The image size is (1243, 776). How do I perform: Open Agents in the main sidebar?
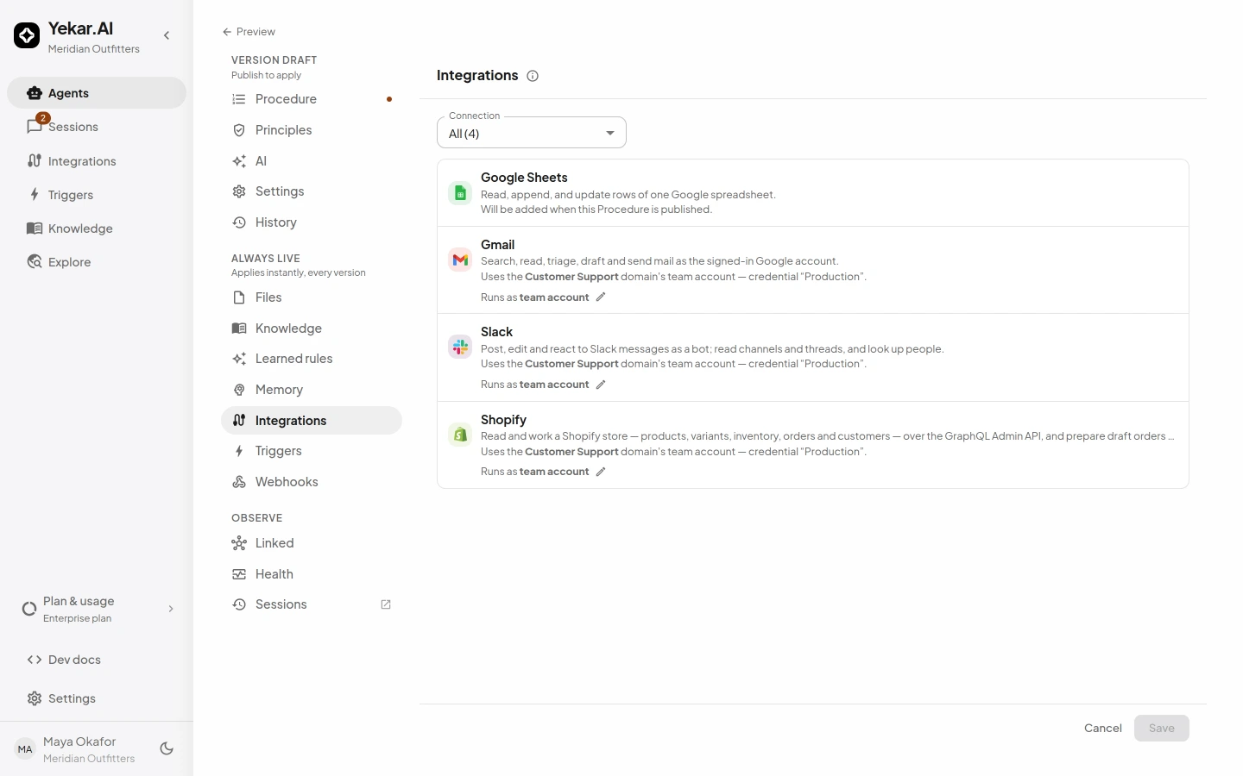[x=97, y=93]
